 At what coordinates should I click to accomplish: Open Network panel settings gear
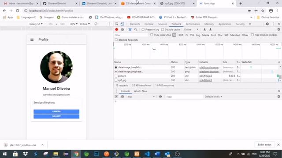tap(279, 29)
